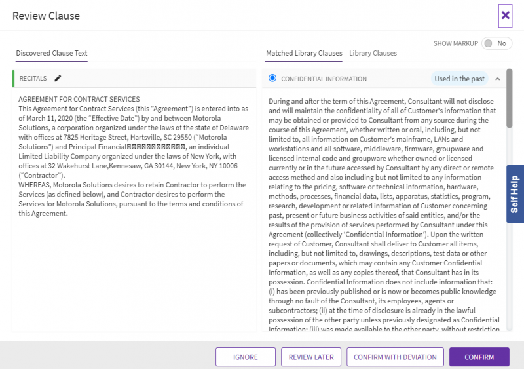Choose CONFIRM WITH DEVIATION
The height and width of the screenshot is (369, 524).
tap(395, 357)
